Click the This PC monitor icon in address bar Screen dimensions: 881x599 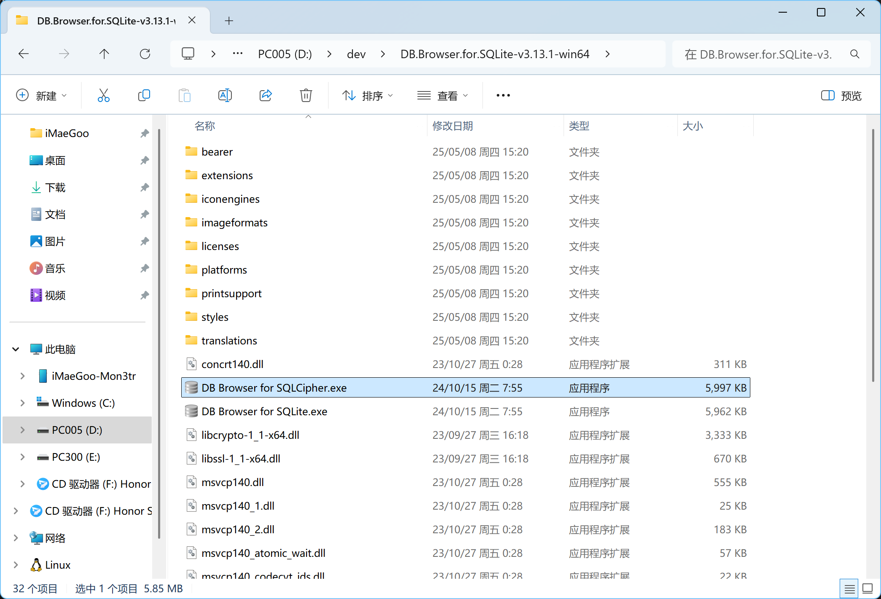tap(188, 54)
